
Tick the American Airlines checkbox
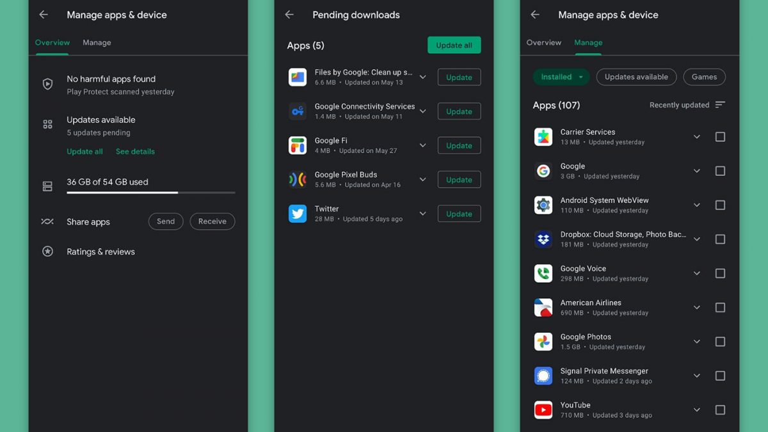(720, 308)
